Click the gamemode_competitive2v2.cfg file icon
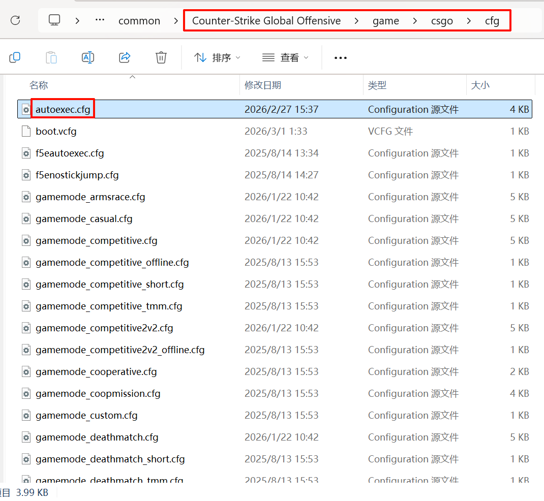The image size is (544, 501). click(x=26, y=328)
